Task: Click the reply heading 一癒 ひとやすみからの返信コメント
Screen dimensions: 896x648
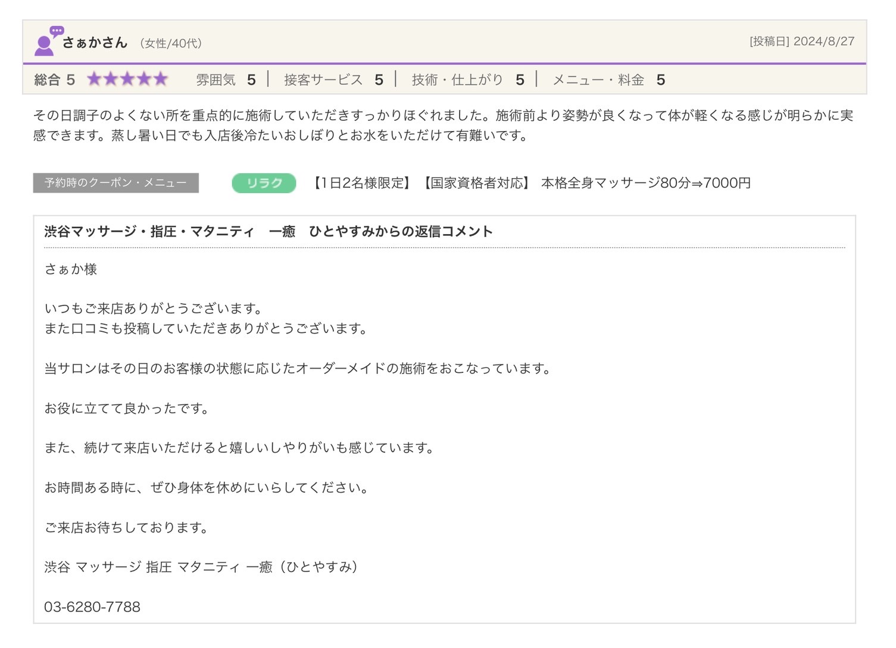Action: 268,232
